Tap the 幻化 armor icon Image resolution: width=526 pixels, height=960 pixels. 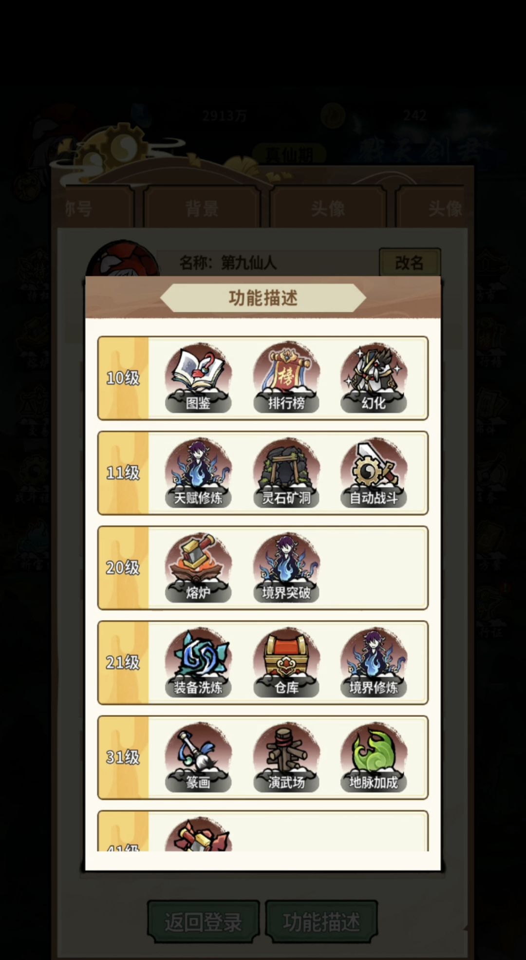pyautogui.click(x=374, y=378)
